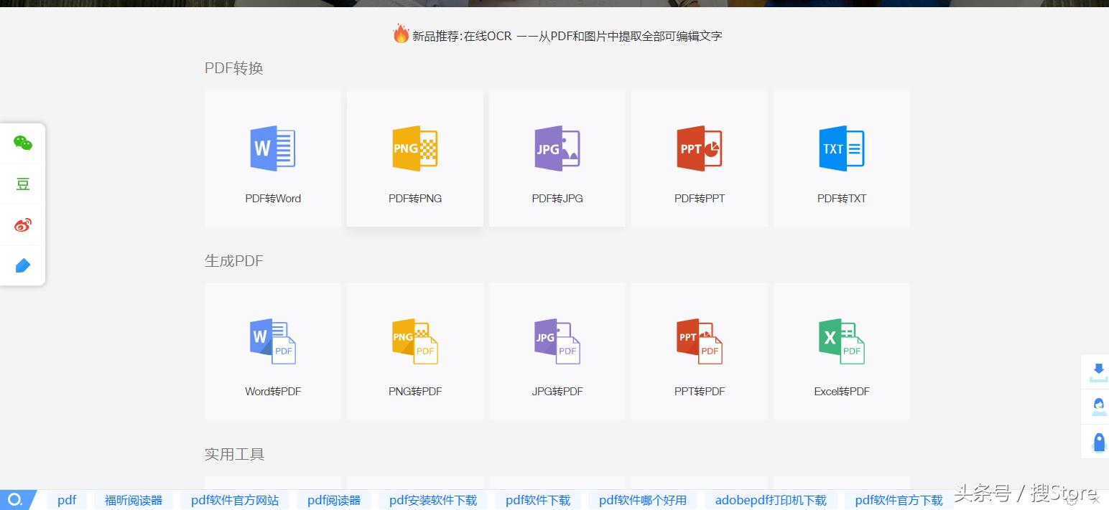The image size is (1109, 510).
Task: Click the rocket back-to-top icon
Action: point(1098,442)
